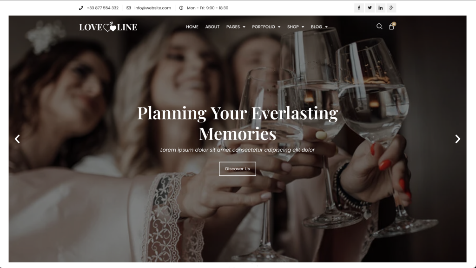Expand the Blog dropdown menu

click(319, 27)
